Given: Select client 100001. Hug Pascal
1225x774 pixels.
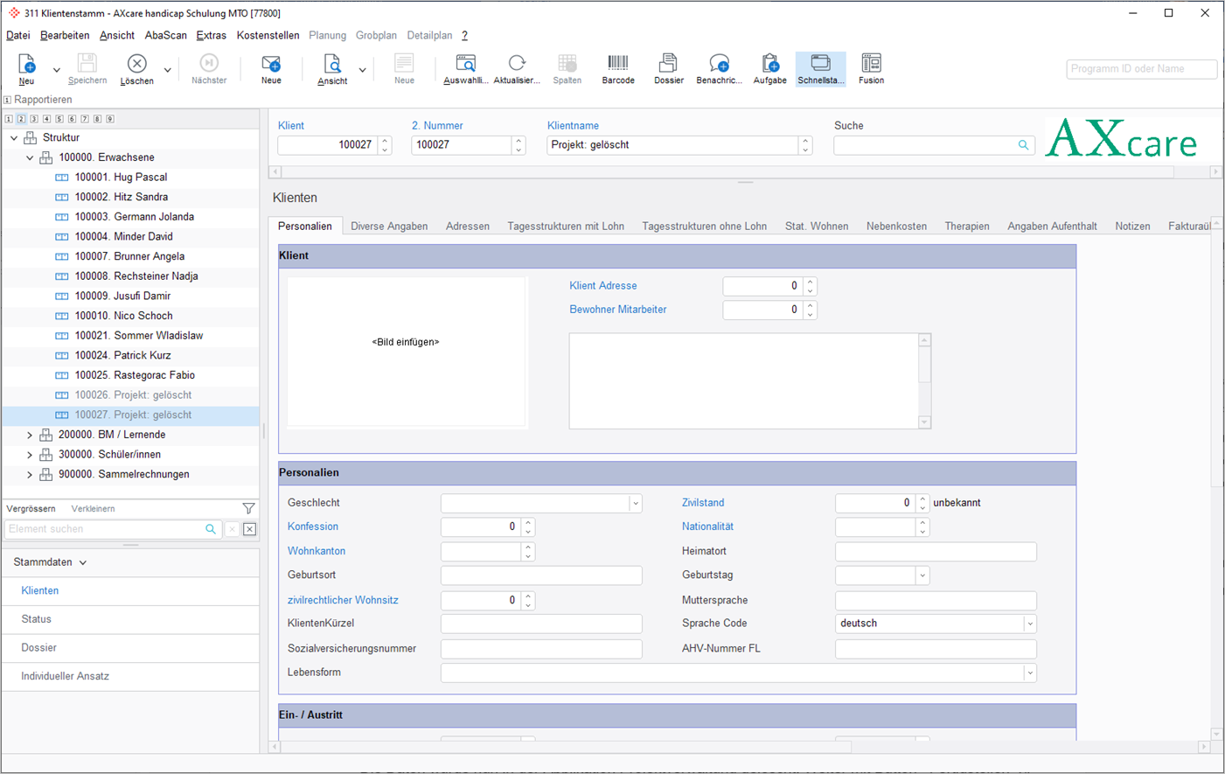Looking at the screenshot, I should click(x=121, y=178).
